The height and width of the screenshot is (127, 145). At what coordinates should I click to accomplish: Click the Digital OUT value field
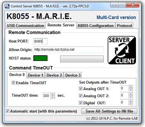124,102
